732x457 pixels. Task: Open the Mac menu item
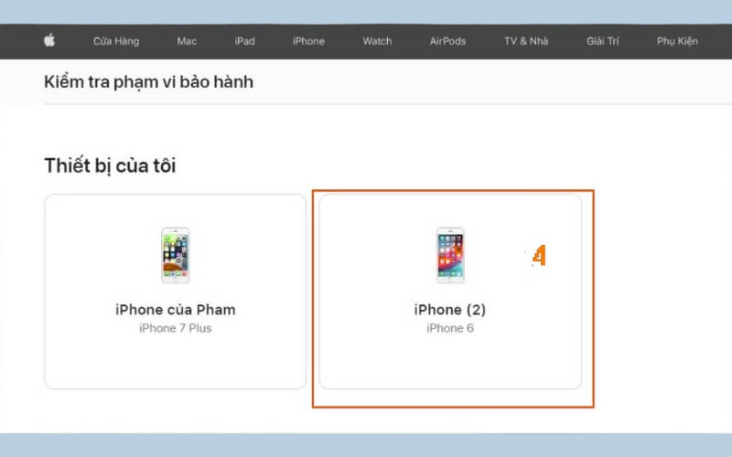tap(187, 41)
